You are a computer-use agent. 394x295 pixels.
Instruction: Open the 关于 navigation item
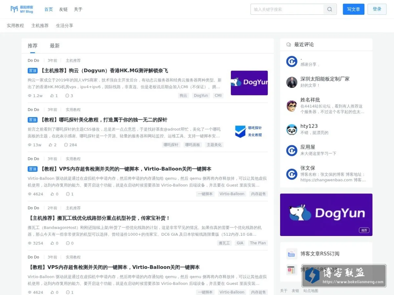[x=78, y=9]
